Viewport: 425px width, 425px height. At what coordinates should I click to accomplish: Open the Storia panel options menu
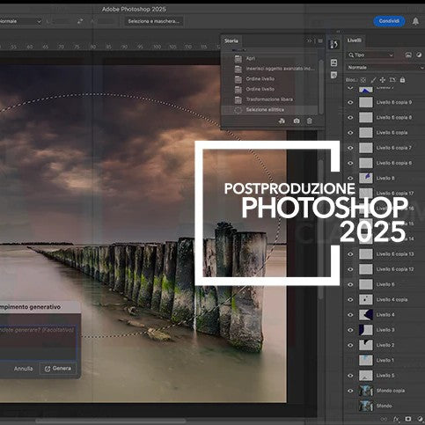click(x=320, y=40)
